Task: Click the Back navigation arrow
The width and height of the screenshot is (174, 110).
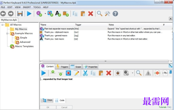Action: (3, 14)
